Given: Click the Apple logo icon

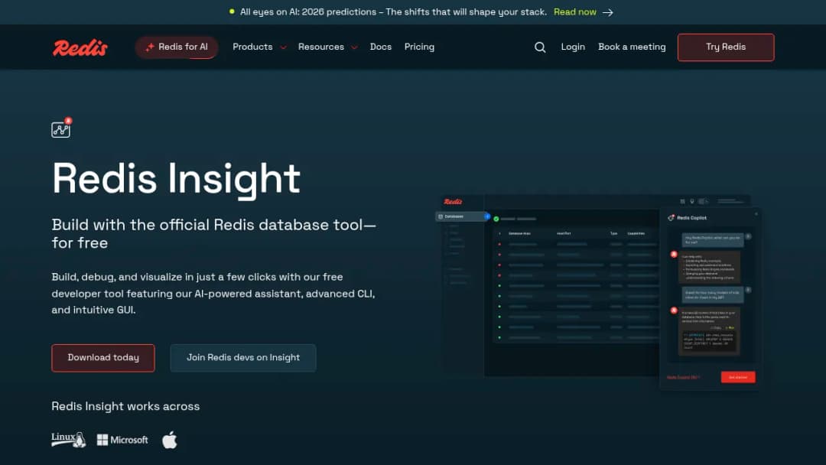Looking at the screenshot, I should pos(170,440).
